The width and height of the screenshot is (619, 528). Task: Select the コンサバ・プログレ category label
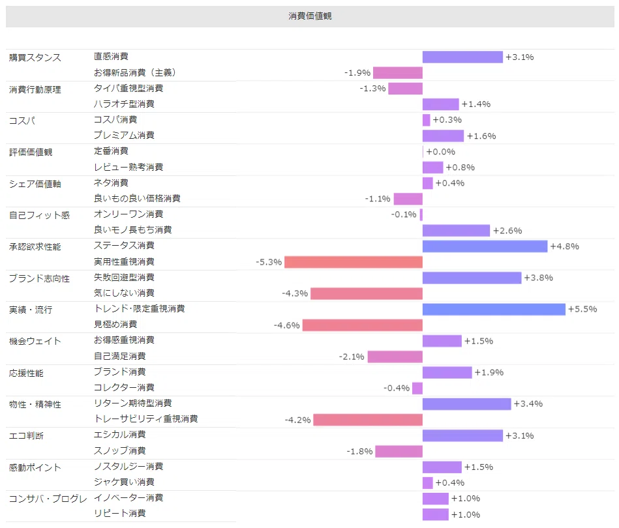point(48,499)
